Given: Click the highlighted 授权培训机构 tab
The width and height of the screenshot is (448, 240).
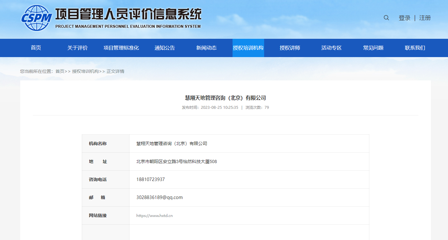Looking at the screenshot, I should point(248,48).
